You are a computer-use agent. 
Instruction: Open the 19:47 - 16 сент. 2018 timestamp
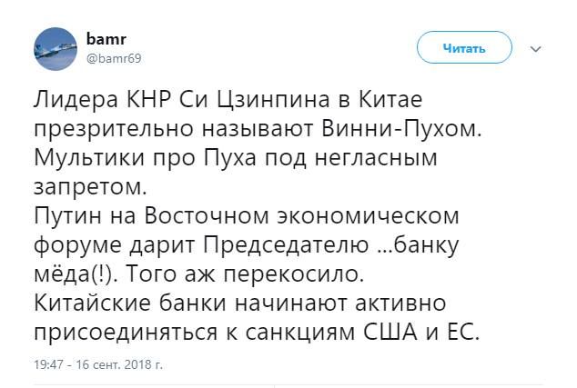pyautogui.click(x=98, y=364)
